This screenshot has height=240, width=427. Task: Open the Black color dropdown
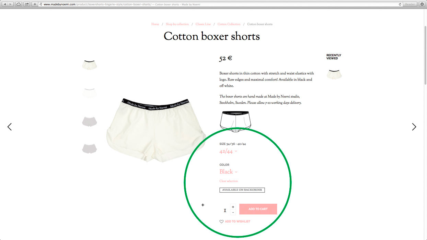(x=228, y=172)
